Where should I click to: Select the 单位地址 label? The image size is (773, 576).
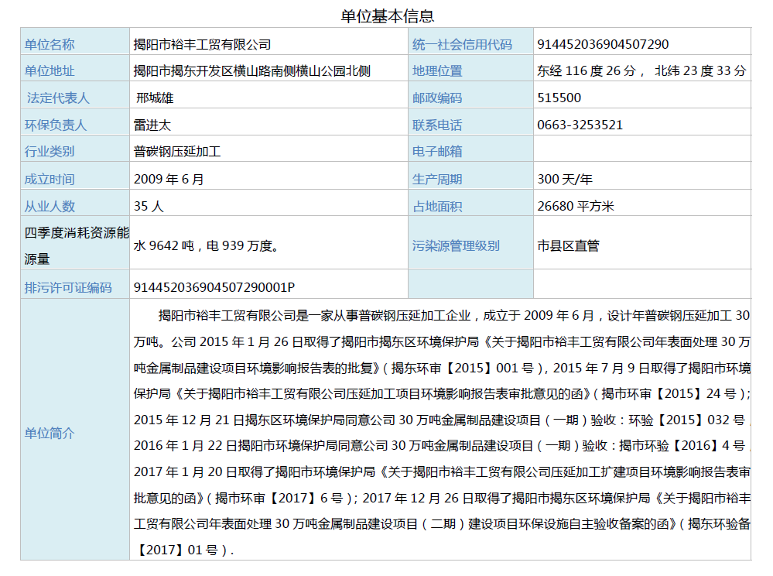pyautogui.click(x=50, y=71)
